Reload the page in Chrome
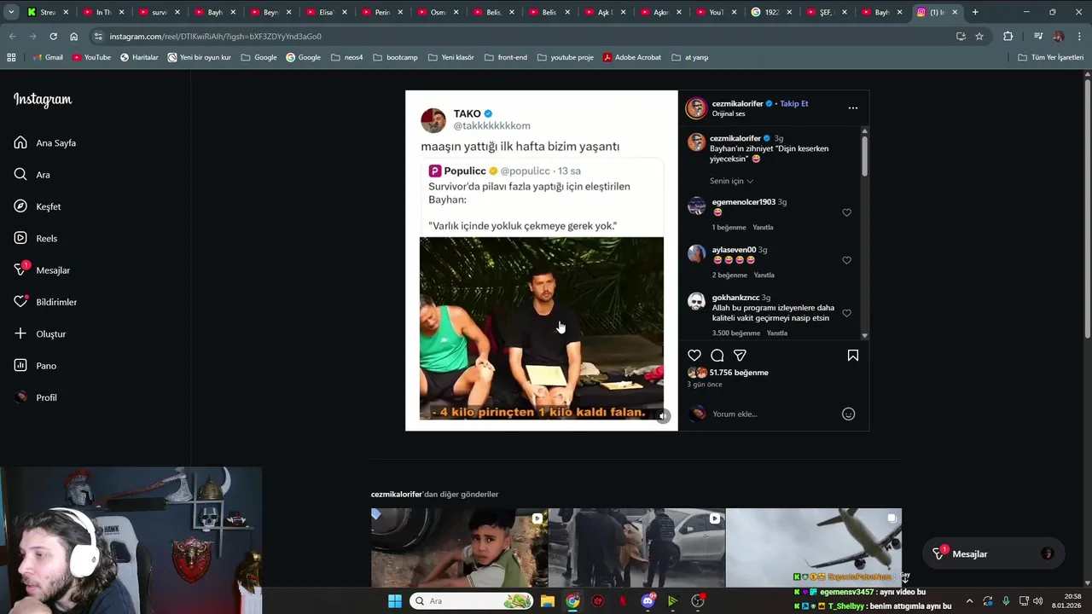The height and width of the screenshot is (614, 1092). point(53,37)
